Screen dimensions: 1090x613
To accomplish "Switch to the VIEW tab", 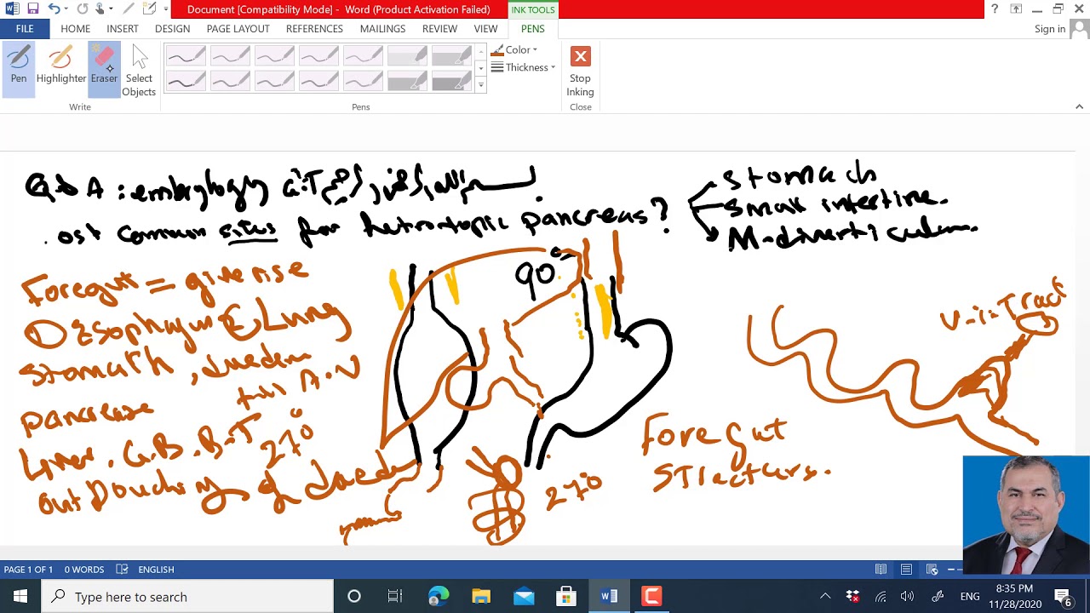I will [x=485, y=29].
